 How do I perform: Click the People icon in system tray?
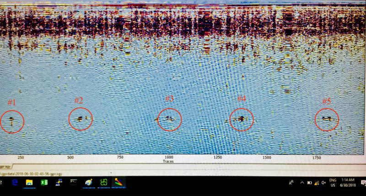coord(291,183)
